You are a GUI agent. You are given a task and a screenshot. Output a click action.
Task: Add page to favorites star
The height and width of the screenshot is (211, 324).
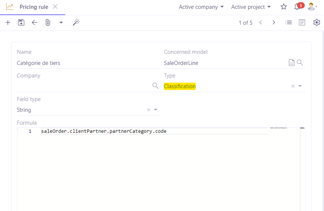284,7
